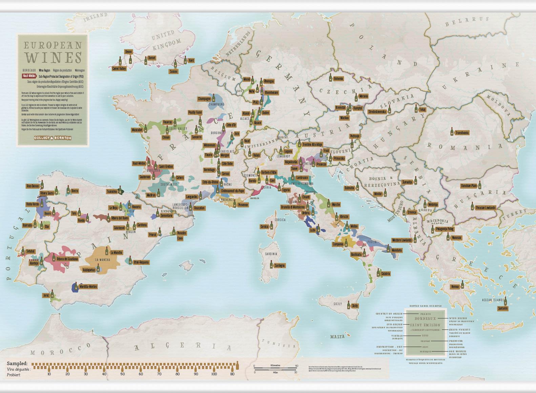
Task: Click the Barolo label in Piemonte
Action: [252, 181]
